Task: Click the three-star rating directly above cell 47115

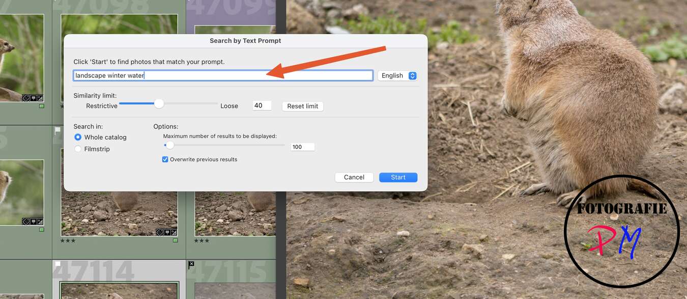Action: tap(202, 240)
